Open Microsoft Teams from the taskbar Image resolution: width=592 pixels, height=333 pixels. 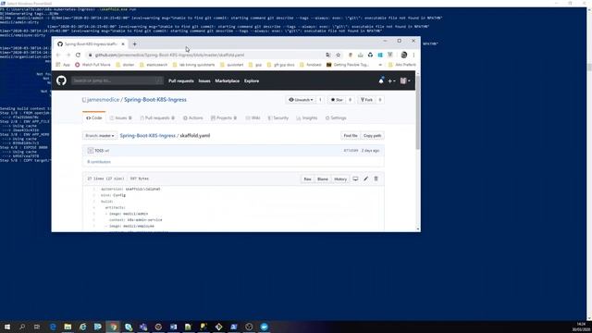(143, 327)
